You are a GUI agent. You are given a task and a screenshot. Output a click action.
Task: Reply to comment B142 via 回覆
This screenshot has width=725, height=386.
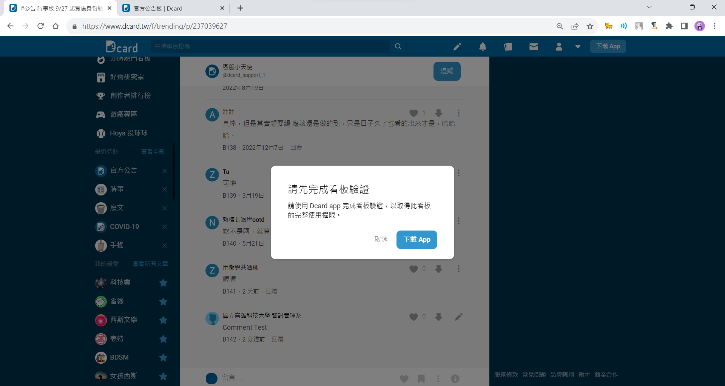pos(278,339)
